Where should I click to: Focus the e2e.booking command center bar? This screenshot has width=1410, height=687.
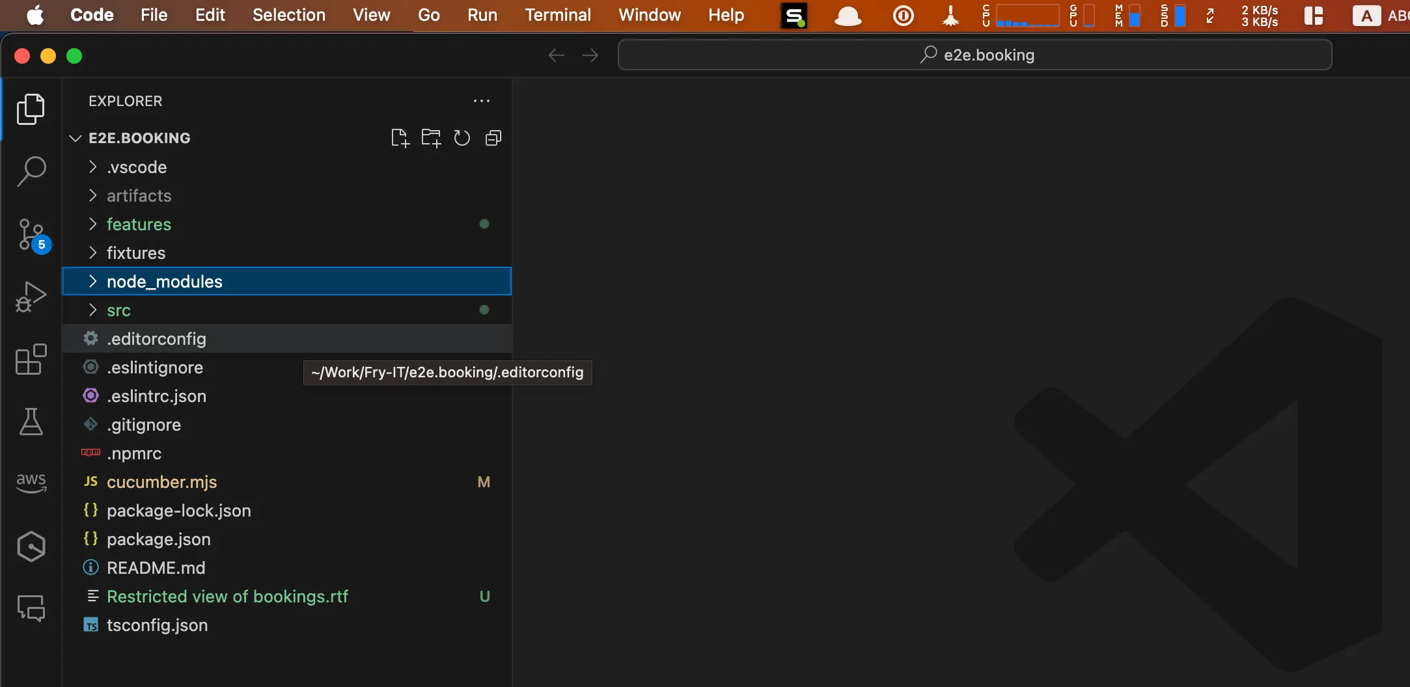[x=975, y=55]
